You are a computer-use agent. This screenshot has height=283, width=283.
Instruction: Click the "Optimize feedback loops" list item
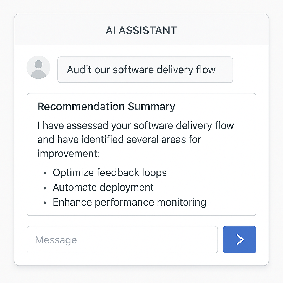click(110, 173)
